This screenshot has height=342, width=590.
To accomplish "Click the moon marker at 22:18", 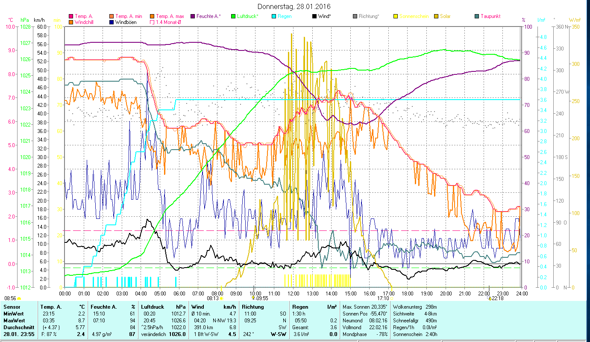I will 489,298.
